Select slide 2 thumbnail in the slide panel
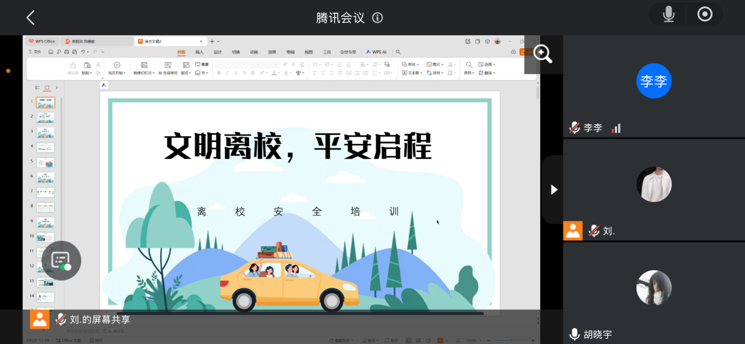 pos(45,117)
